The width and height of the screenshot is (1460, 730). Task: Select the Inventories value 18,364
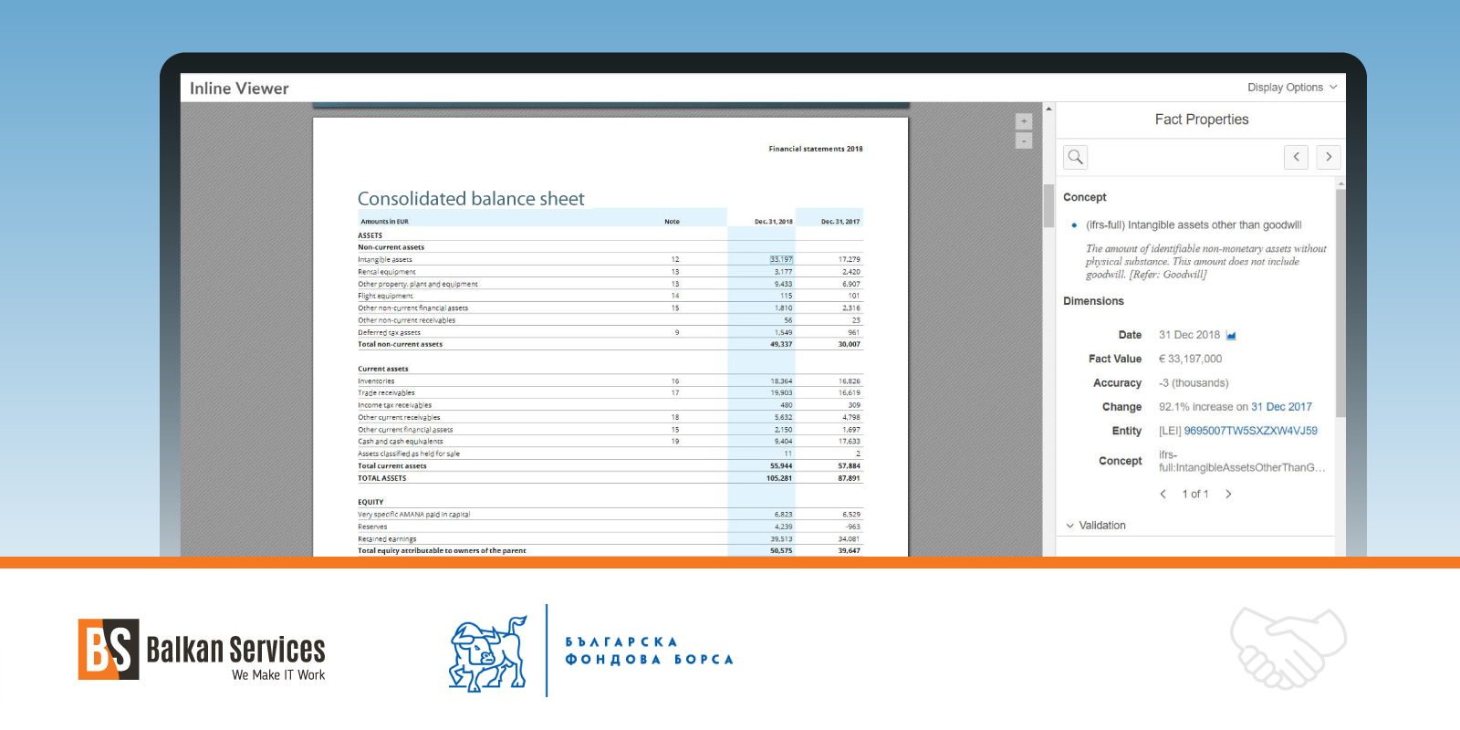pyautogui.click(x=781, y=381)
